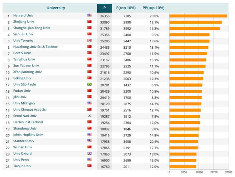
Task: Click the South Korea flag beside Seoul Natl Univ
Action: coord(89,116)
